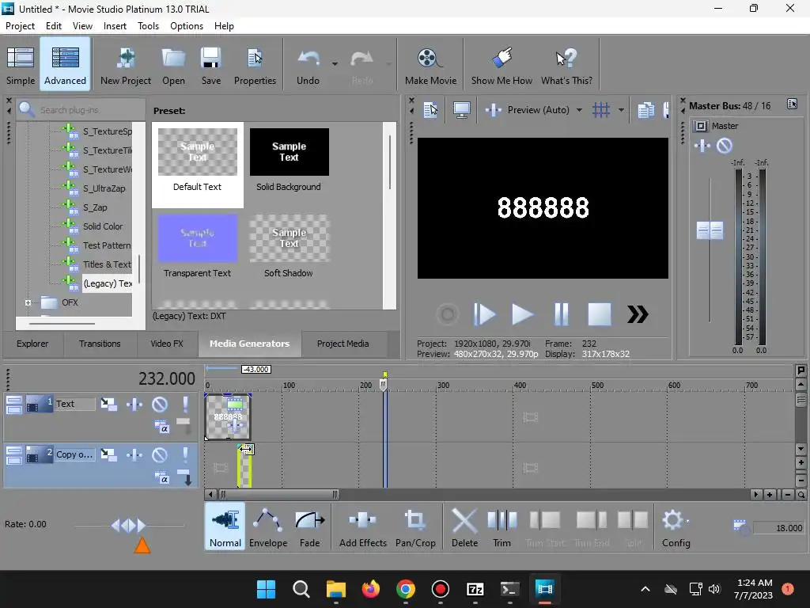Open the View menu
This screenshot has width=810, height=608.
(x=82, y=26)
